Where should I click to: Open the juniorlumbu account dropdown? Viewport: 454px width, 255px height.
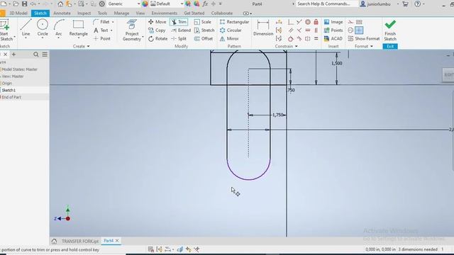coord(397,4)
